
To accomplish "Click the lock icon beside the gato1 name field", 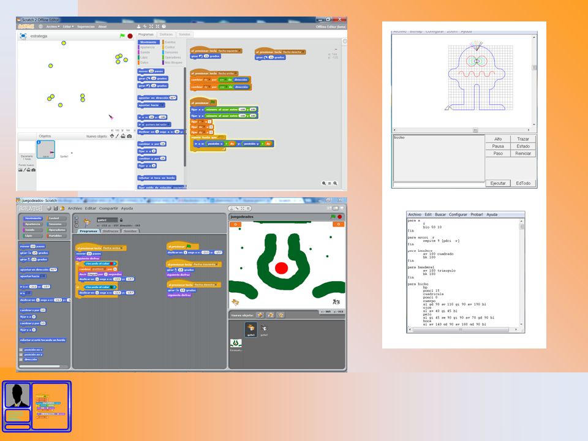I will click(x=121, y=220).
